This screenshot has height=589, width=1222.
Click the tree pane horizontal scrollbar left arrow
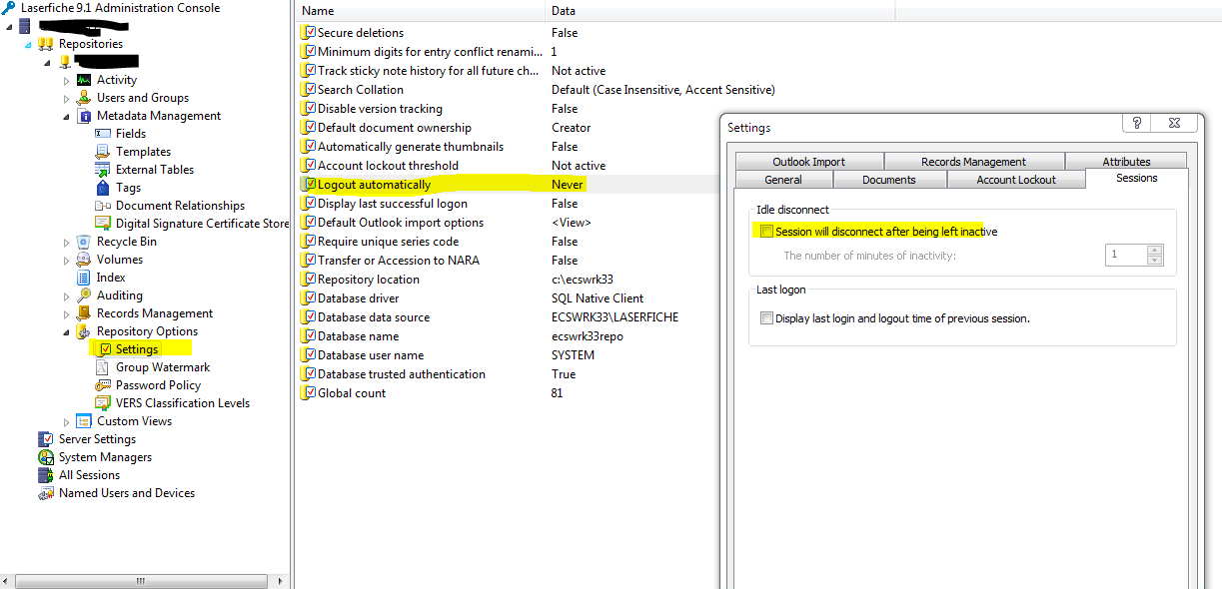click(8, 580)
